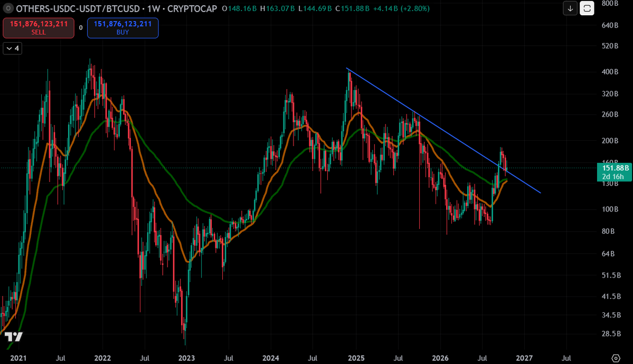
Task: Click the round symbol icon beside OTHERS-USDC-USDT/BTCUSD
Action: 8,8
